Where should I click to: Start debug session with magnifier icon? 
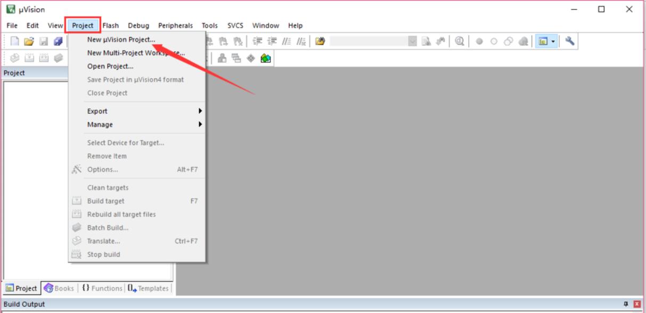(459, 42)
